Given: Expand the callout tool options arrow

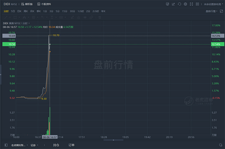Looking at the screenshot, I should [x=65, y=17].
